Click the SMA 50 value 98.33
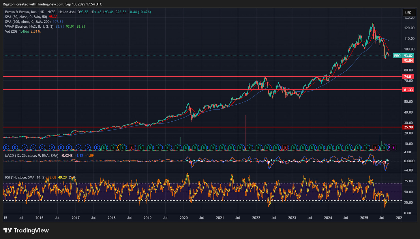The width and height of the screenshot is (420, 239). pyautogui.click(x=53, y=17)
